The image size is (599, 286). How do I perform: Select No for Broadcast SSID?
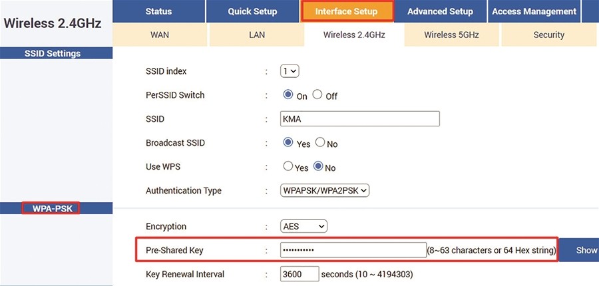[x=320, y=143]
